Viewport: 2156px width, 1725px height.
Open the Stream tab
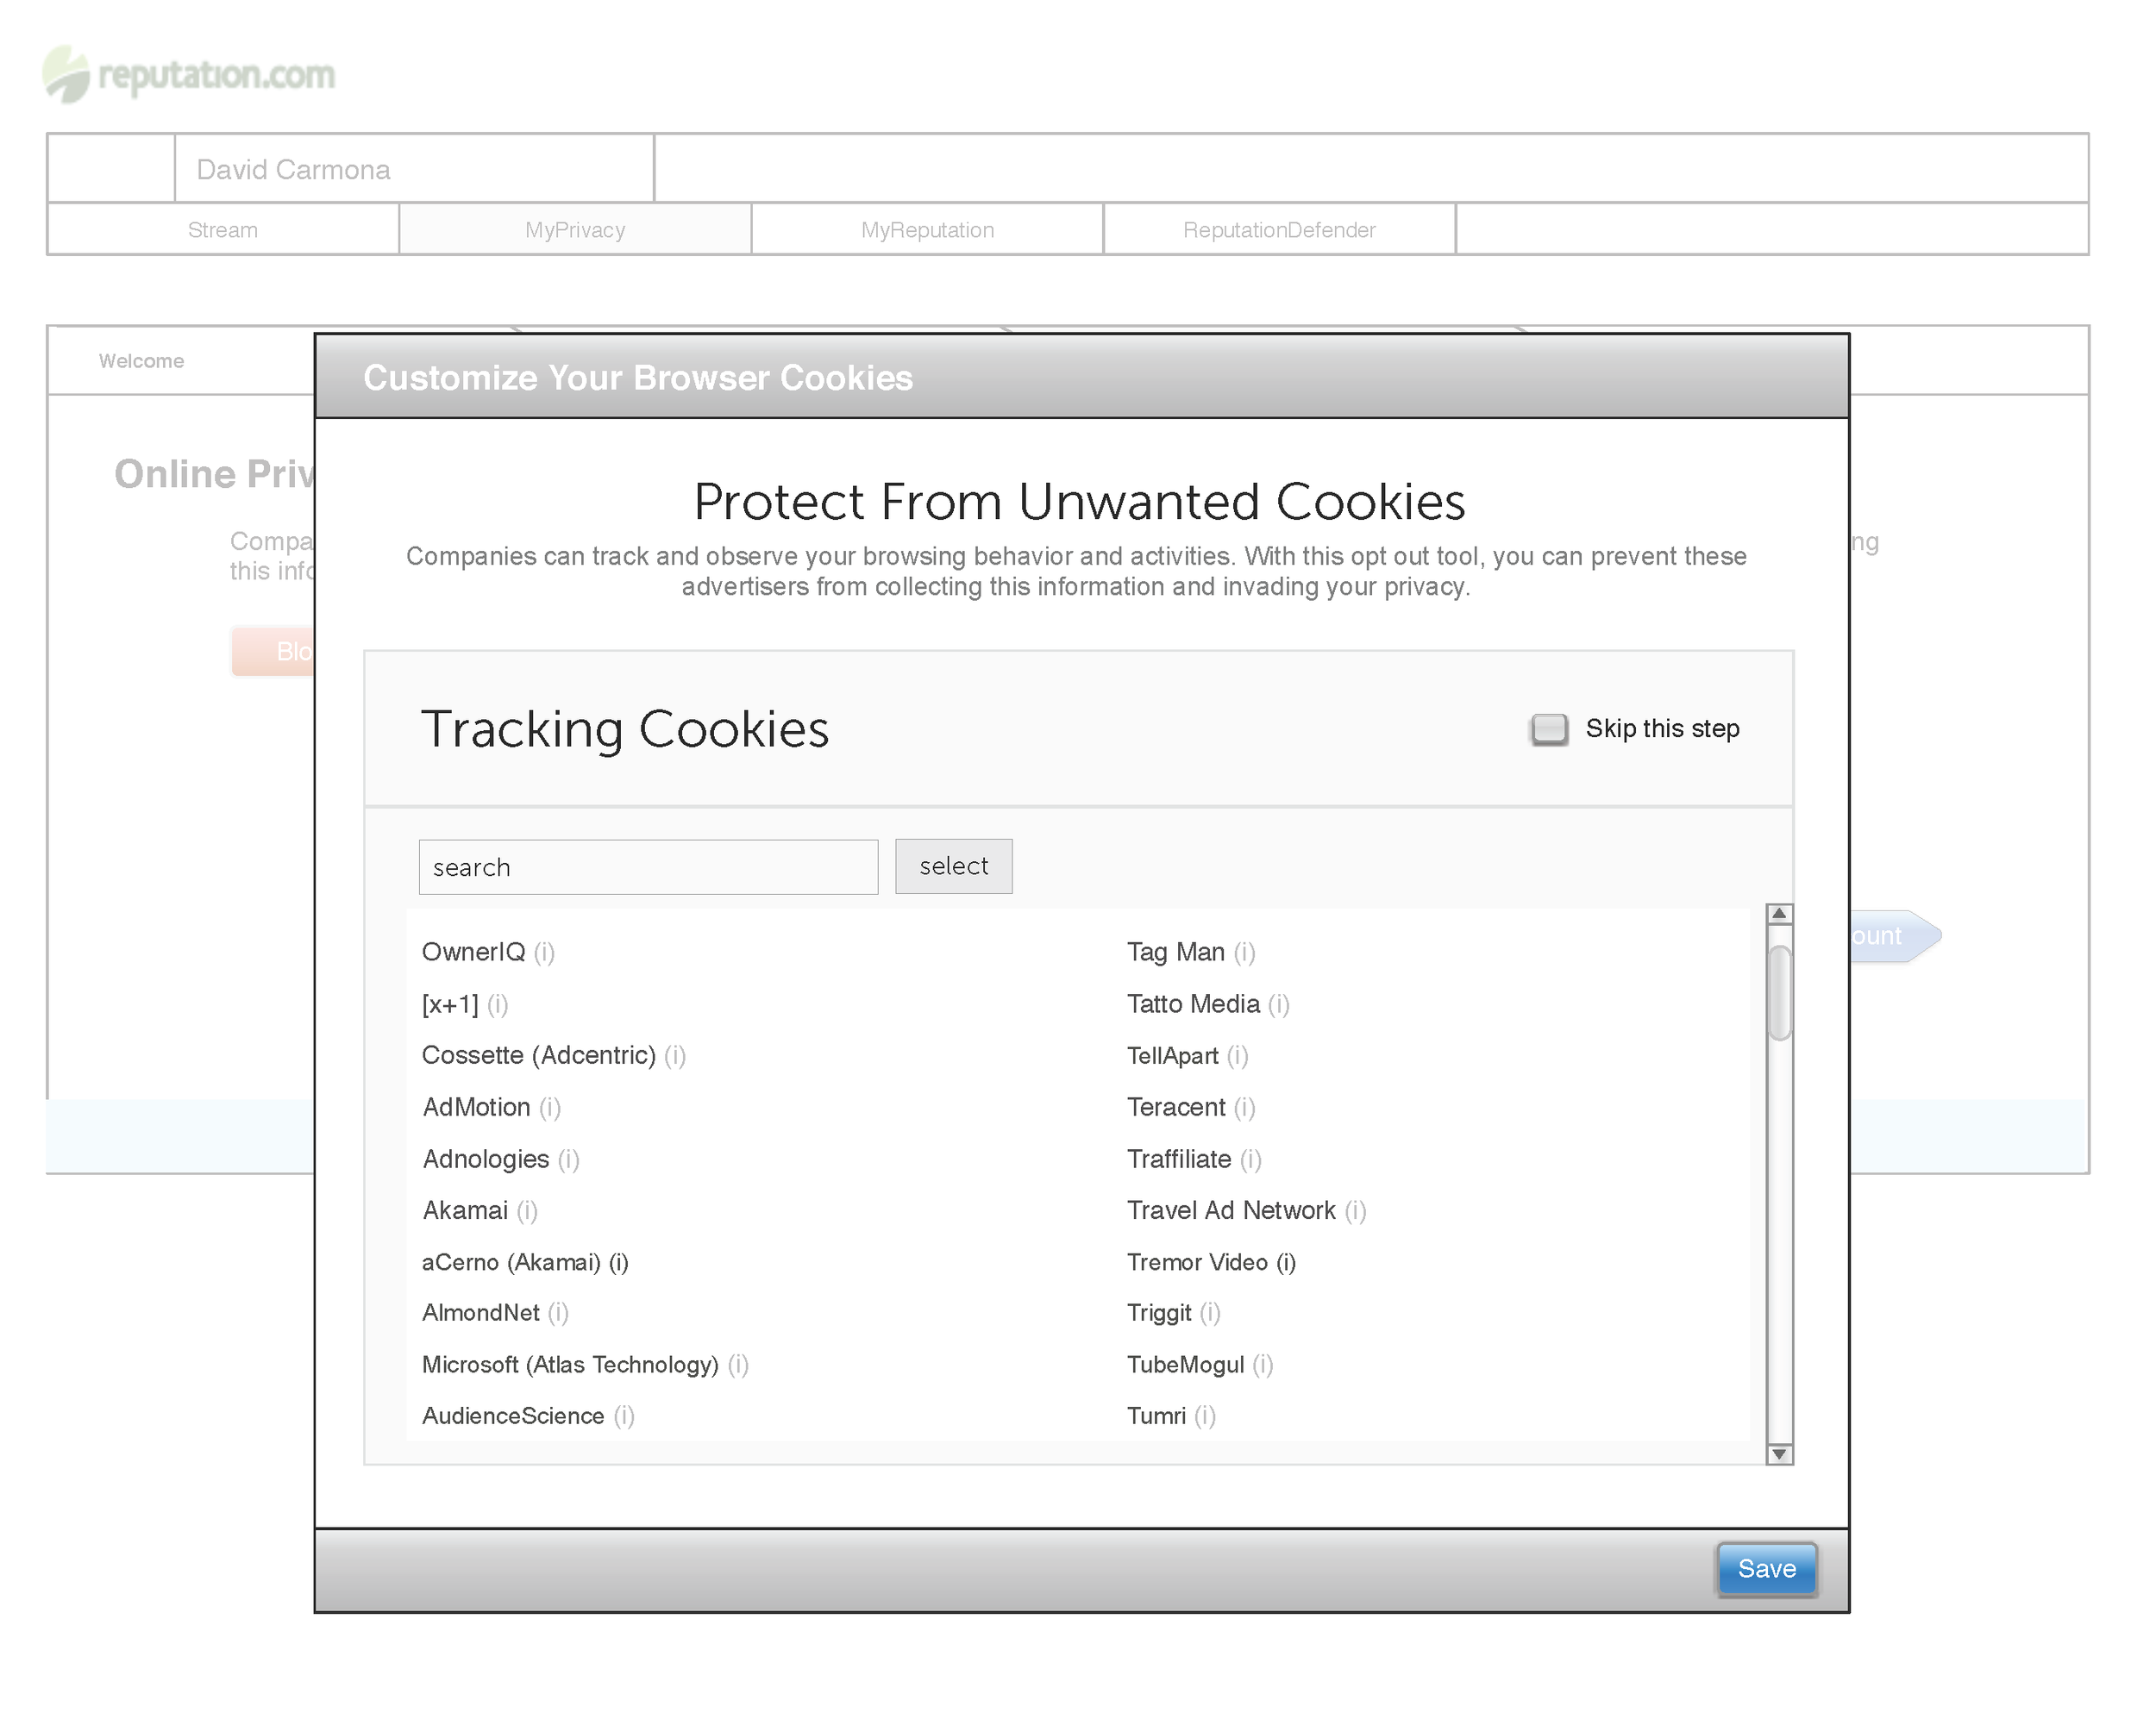click(223, 230)
